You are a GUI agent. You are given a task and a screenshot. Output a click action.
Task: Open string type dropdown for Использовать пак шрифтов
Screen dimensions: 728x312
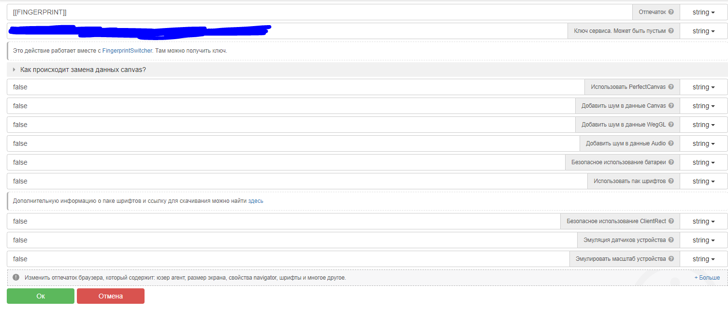click(703, 181)
